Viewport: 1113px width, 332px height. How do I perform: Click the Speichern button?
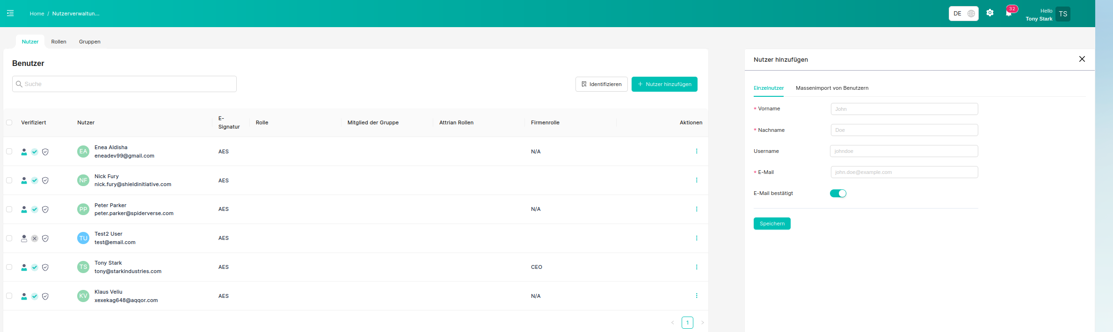(x=772, y=224)
